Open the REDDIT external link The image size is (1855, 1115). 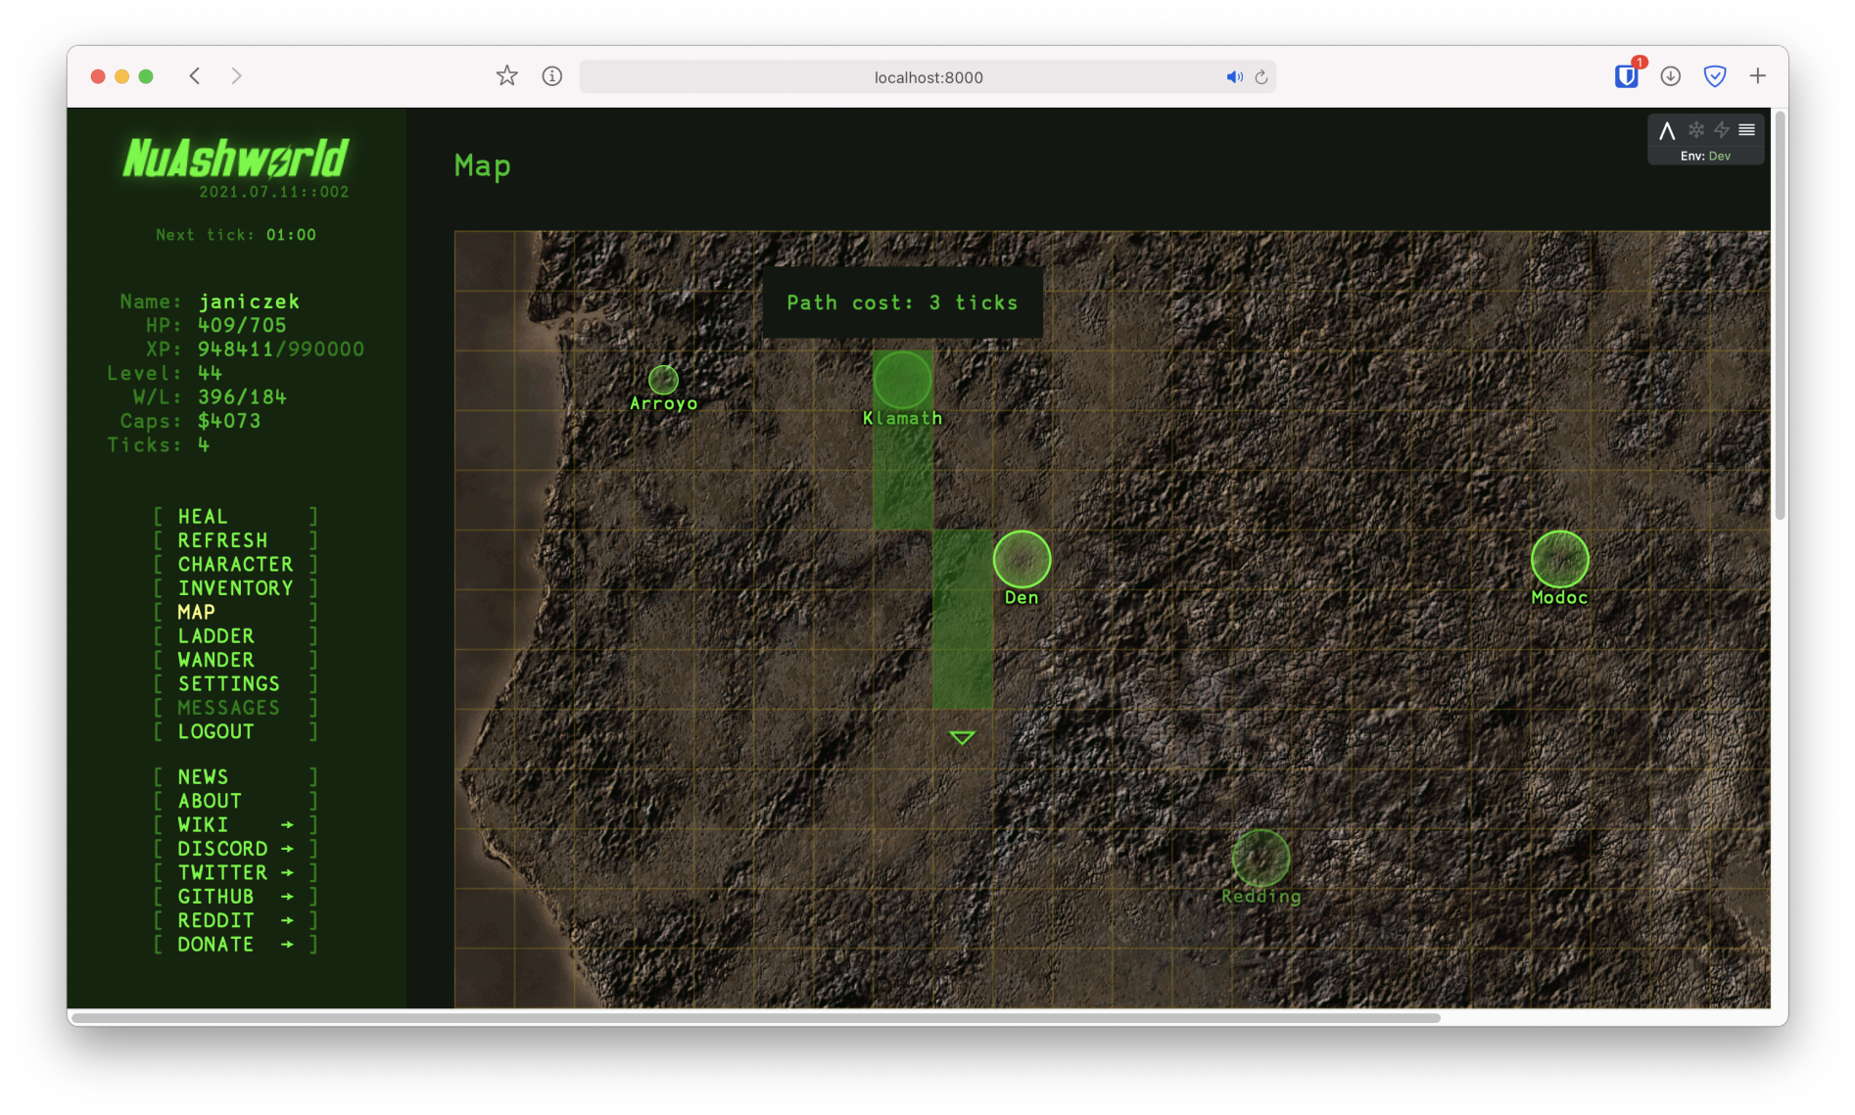coord(235,921)
